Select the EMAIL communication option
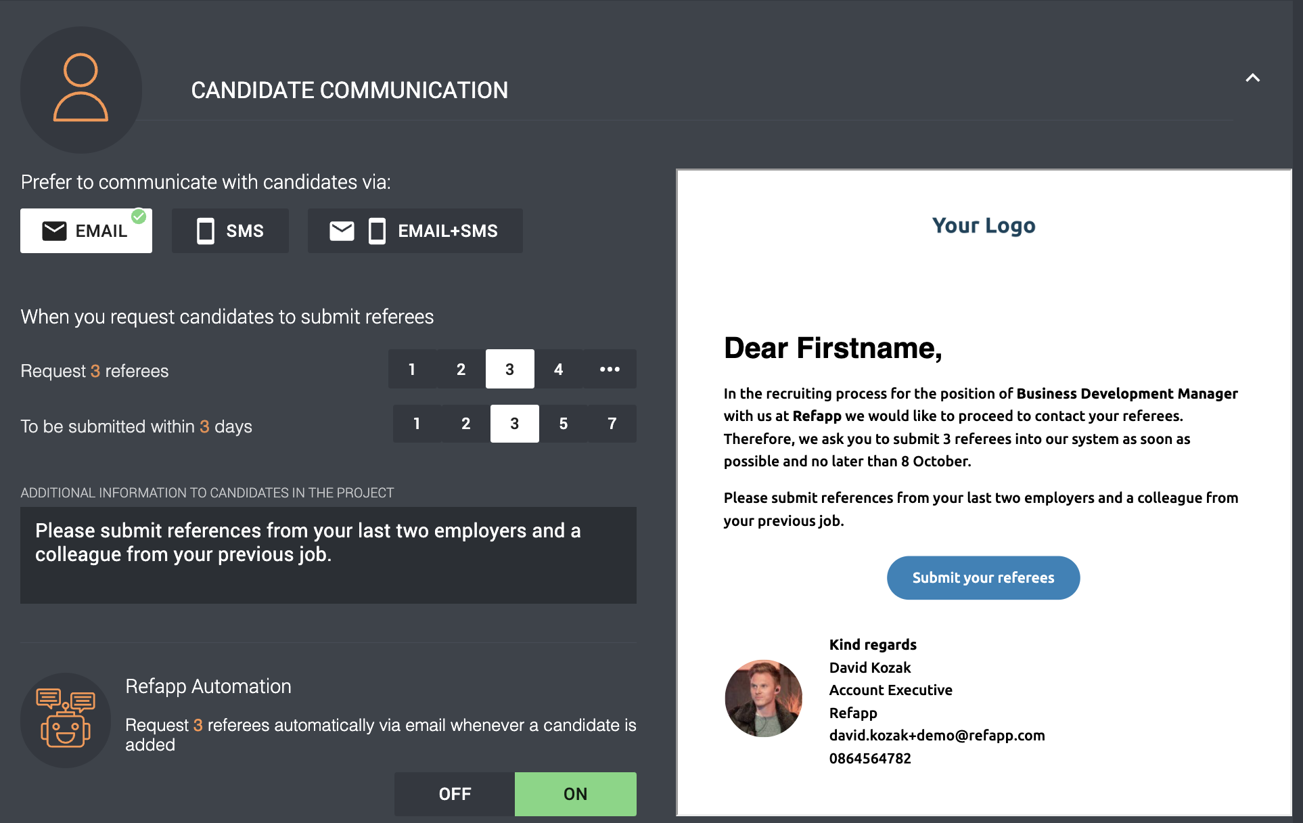 (86, 231)
